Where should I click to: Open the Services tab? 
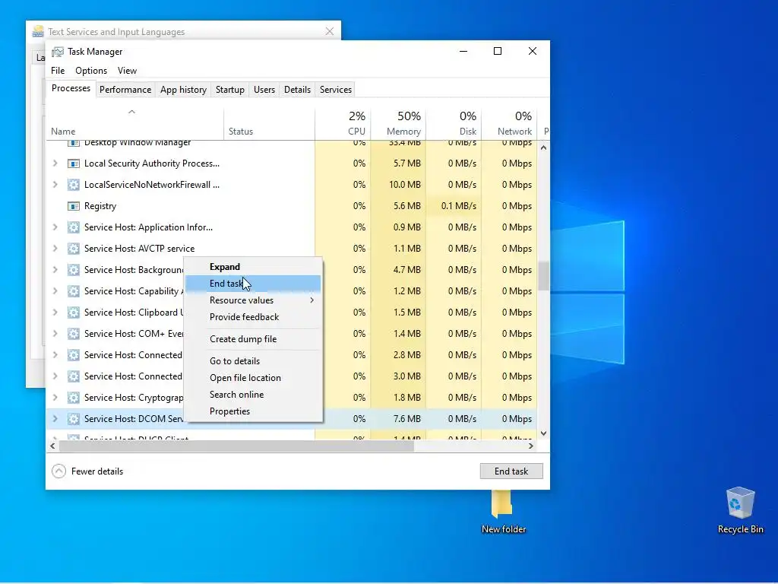(x=335, y=90)
